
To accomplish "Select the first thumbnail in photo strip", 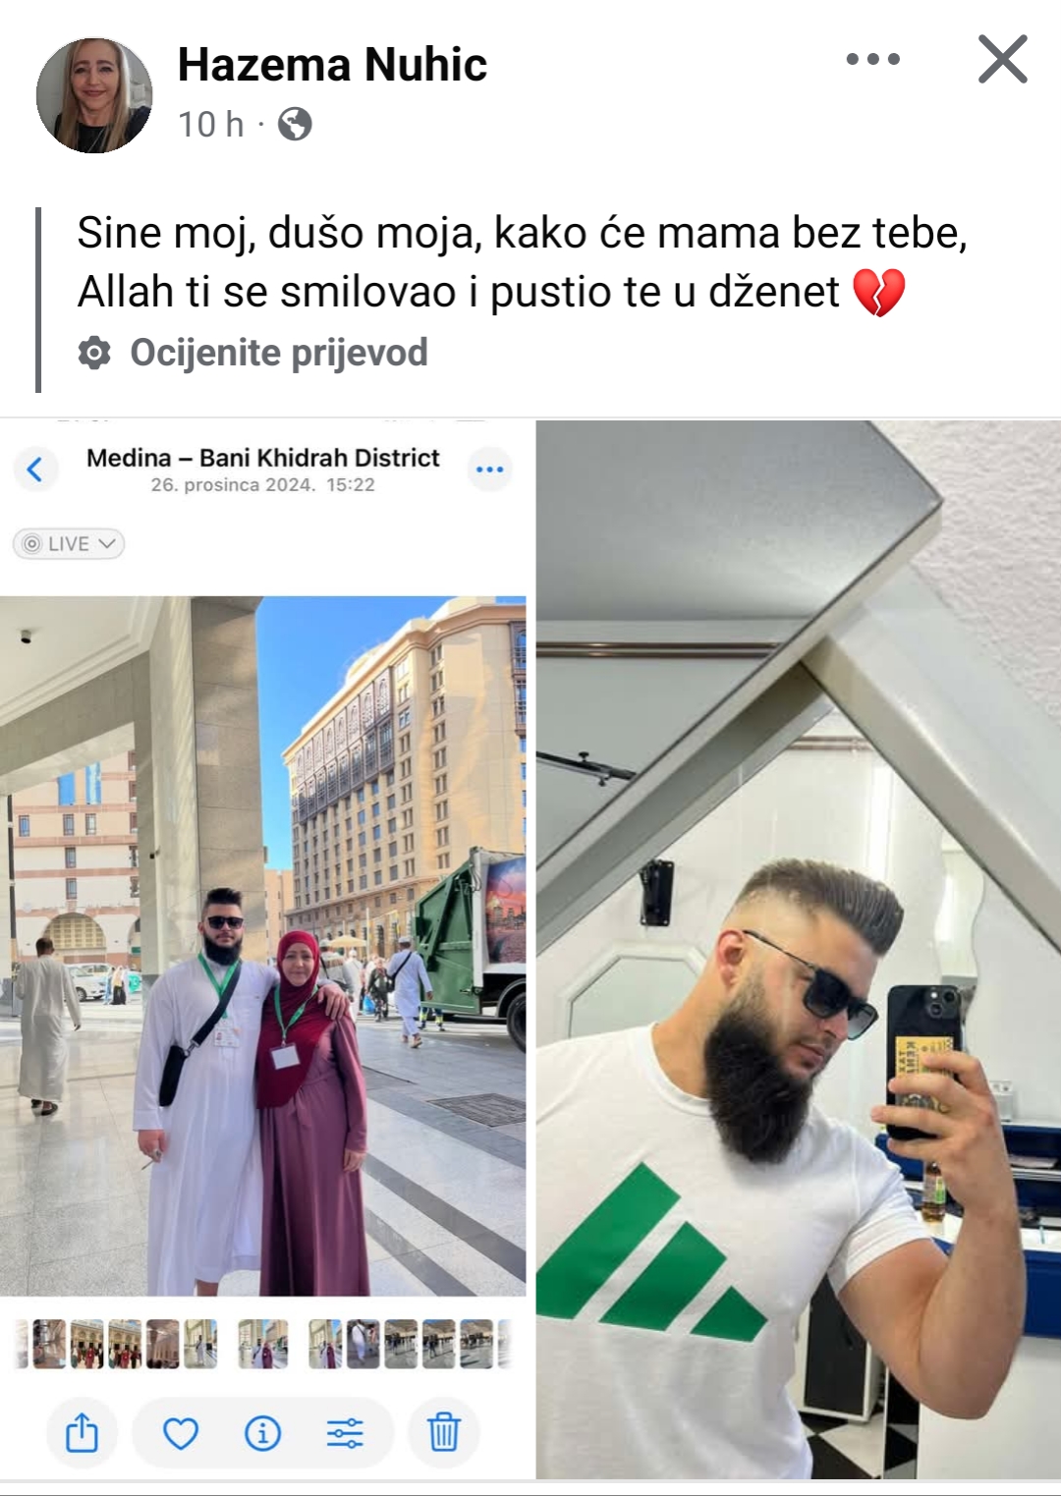I will (x=49, y=1344).
